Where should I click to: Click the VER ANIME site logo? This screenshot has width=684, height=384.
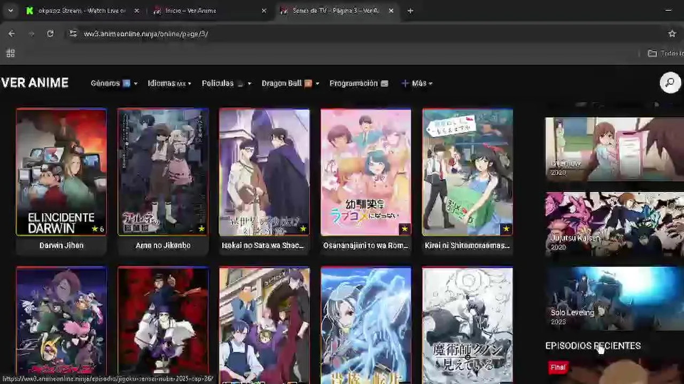pos(35,83)
